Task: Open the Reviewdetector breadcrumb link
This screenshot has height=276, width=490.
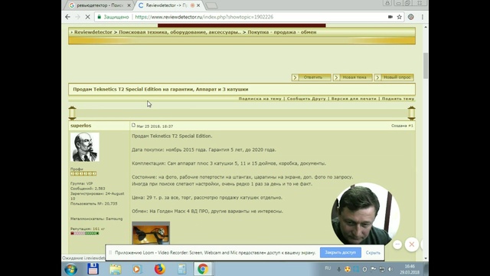Action: click(x=93, y=32)
